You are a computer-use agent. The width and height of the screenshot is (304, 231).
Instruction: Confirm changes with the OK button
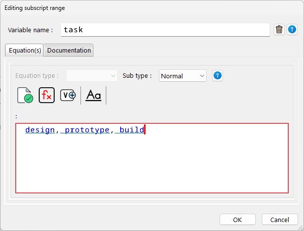pyautogui.click(x=237, y=220)
